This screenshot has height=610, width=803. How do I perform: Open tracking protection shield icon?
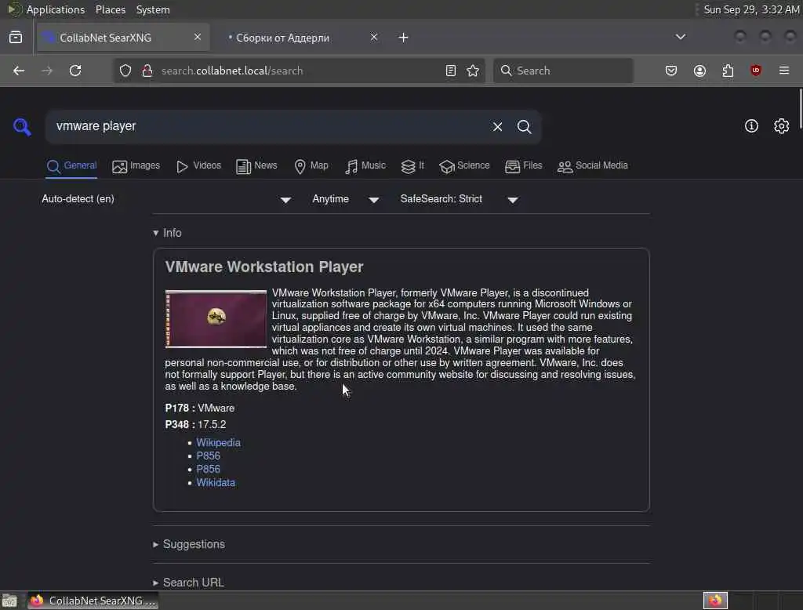125,71
